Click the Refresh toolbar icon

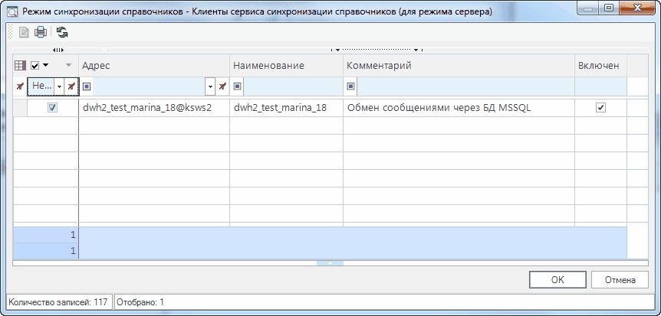pyautogui.click(x=62, y=32)
